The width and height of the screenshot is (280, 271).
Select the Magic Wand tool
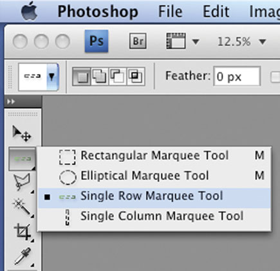pos(22,206)
